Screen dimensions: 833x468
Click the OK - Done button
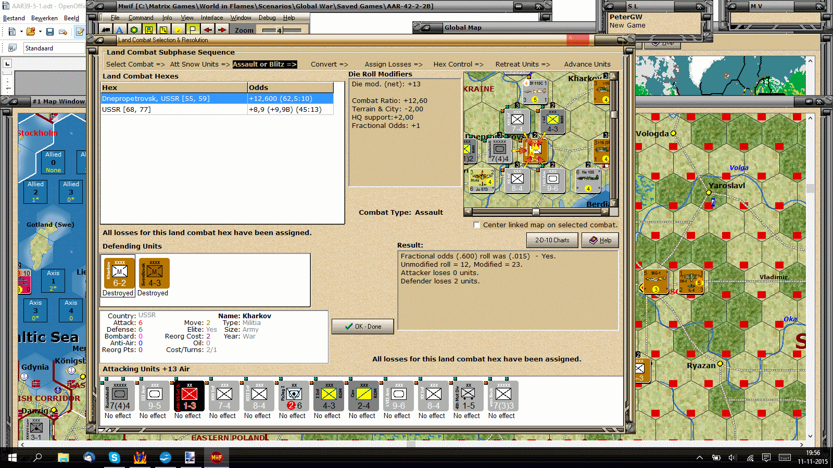pos(363,327)
